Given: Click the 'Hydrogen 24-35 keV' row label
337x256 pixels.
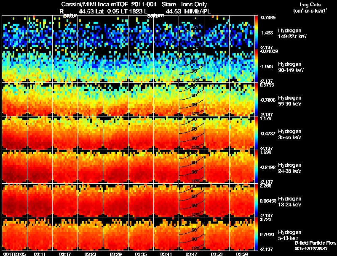Looking at the screenshot, I should [x=289, y=168].
